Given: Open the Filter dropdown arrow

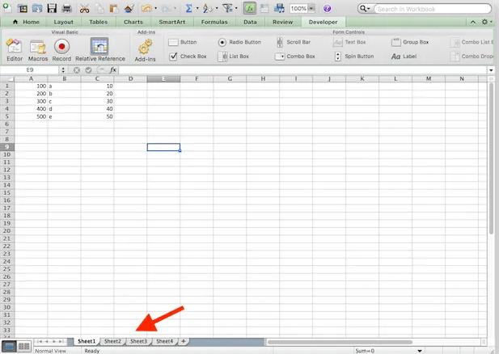Looking at the screenshot, I should 236,9.
